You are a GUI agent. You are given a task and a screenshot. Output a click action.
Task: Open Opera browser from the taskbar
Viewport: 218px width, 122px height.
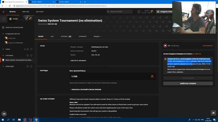tap(30, 120)
